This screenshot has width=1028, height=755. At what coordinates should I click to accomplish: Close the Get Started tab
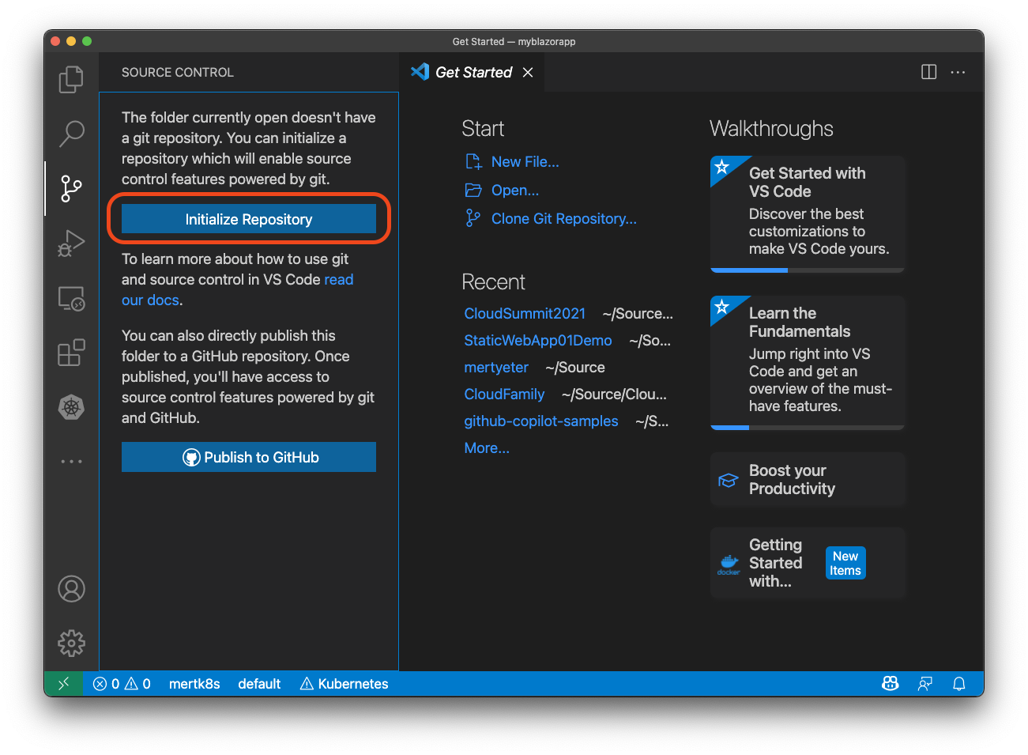pos(528,72)
